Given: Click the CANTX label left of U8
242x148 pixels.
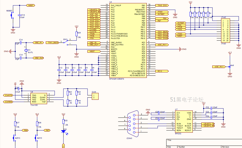Looking at the screenshot, I should point(8,95).
